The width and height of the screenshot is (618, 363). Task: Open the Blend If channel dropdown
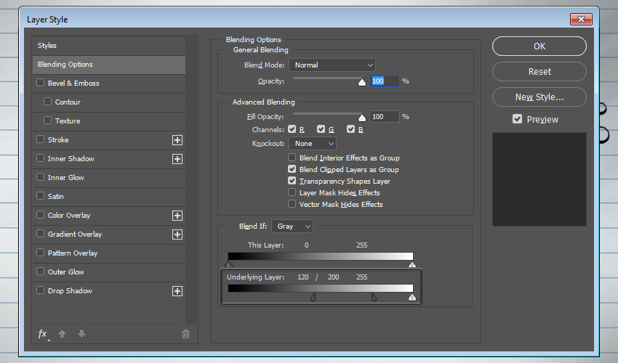pyautogui.click(x=292, y=227)
